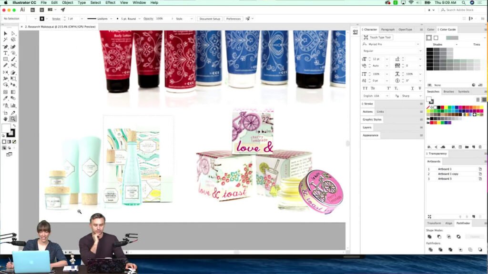Click Minus Front shape mode icon
This screenshot has width=488, height=274.
[x=439, y=237]
